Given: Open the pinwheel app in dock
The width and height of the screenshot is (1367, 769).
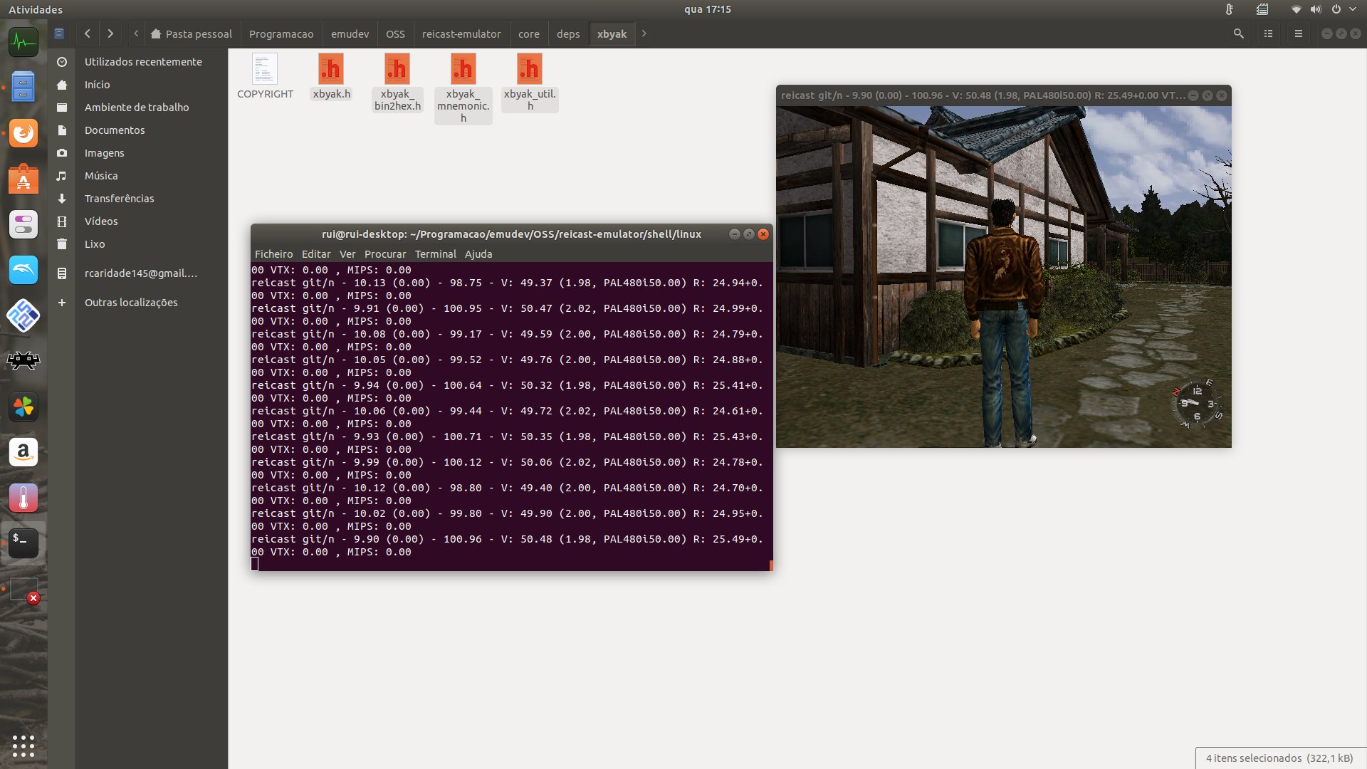Looking at the screenshot, I should pyautogui.click(x=23, y=407).
